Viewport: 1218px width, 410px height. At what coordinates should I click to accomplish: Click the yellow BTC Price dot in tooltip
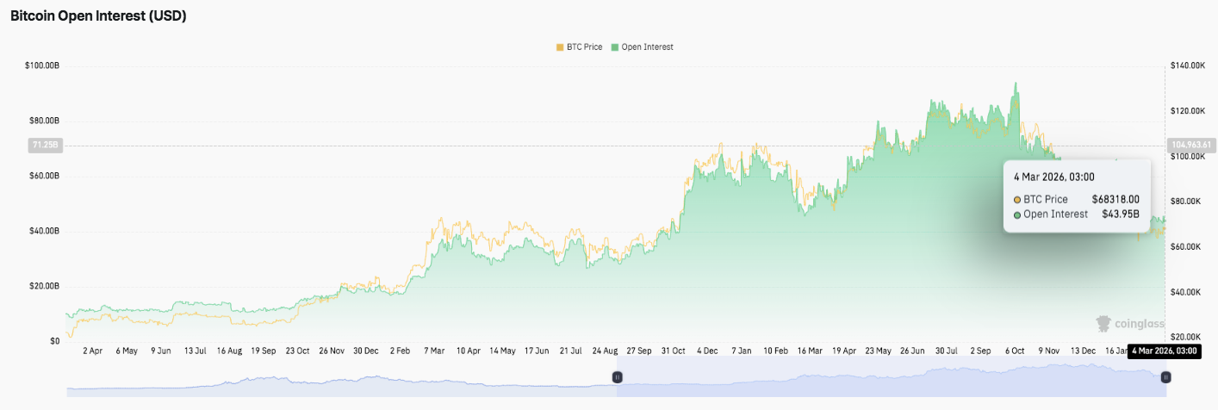tap(1017, 200)
